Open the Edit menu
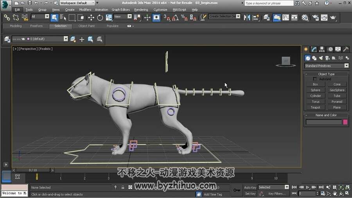 click(x=17, y=10)
